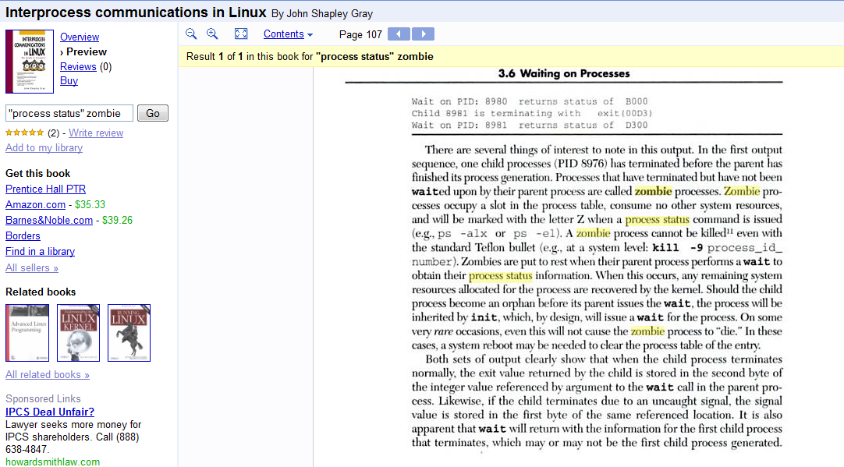Viewport: 844px width, 467px height.
Task: Open the Write review link
Action: coord(96,133)
